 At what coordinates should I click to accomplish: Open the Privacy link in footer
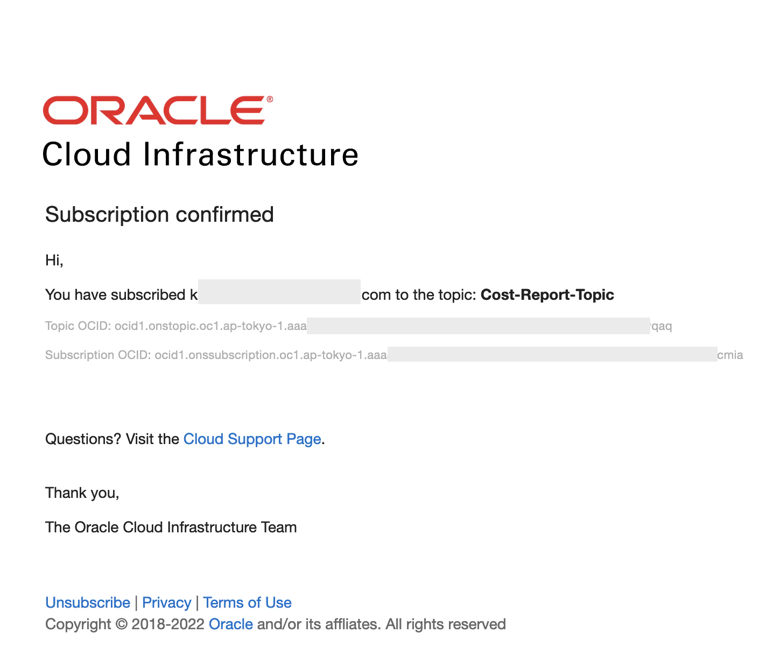click(166, 602)
